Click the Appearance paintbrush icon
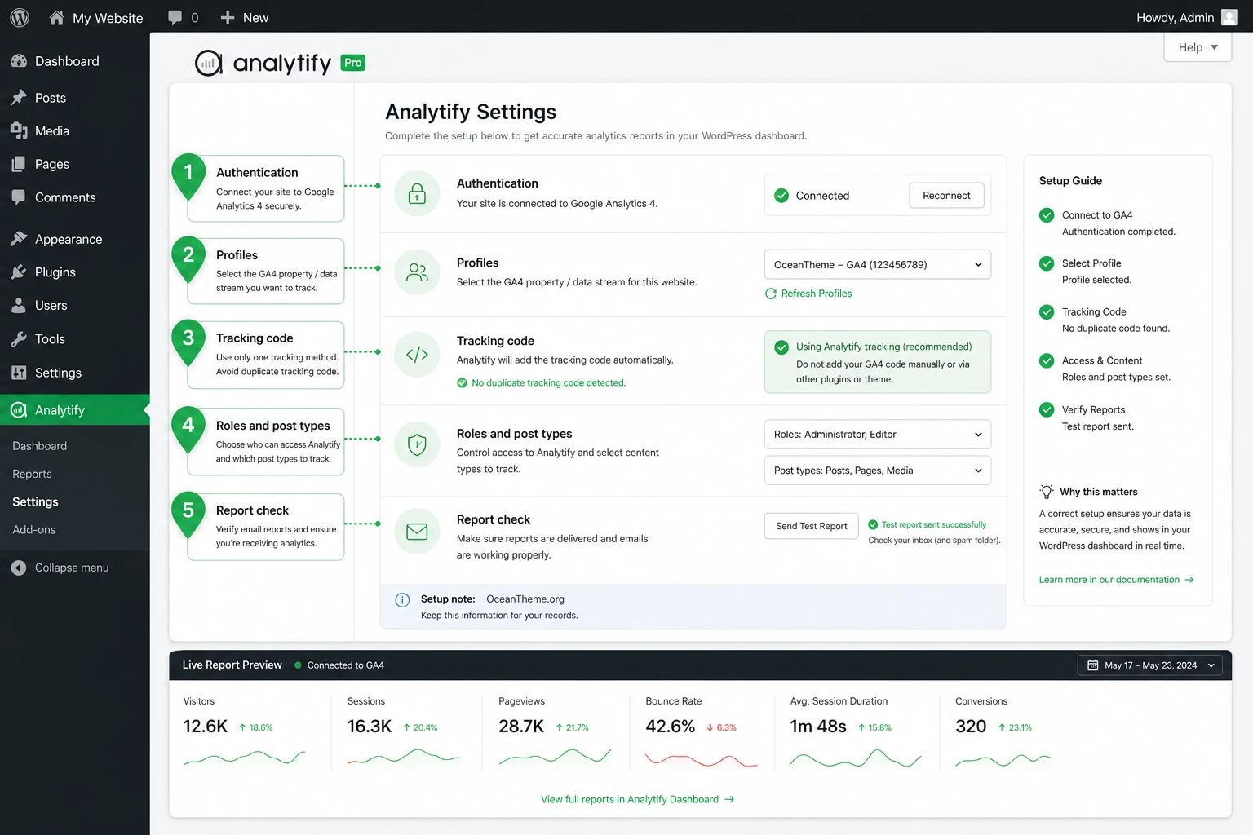The width and height of the screenshot is (1253, 835). [x=19, y=239]
